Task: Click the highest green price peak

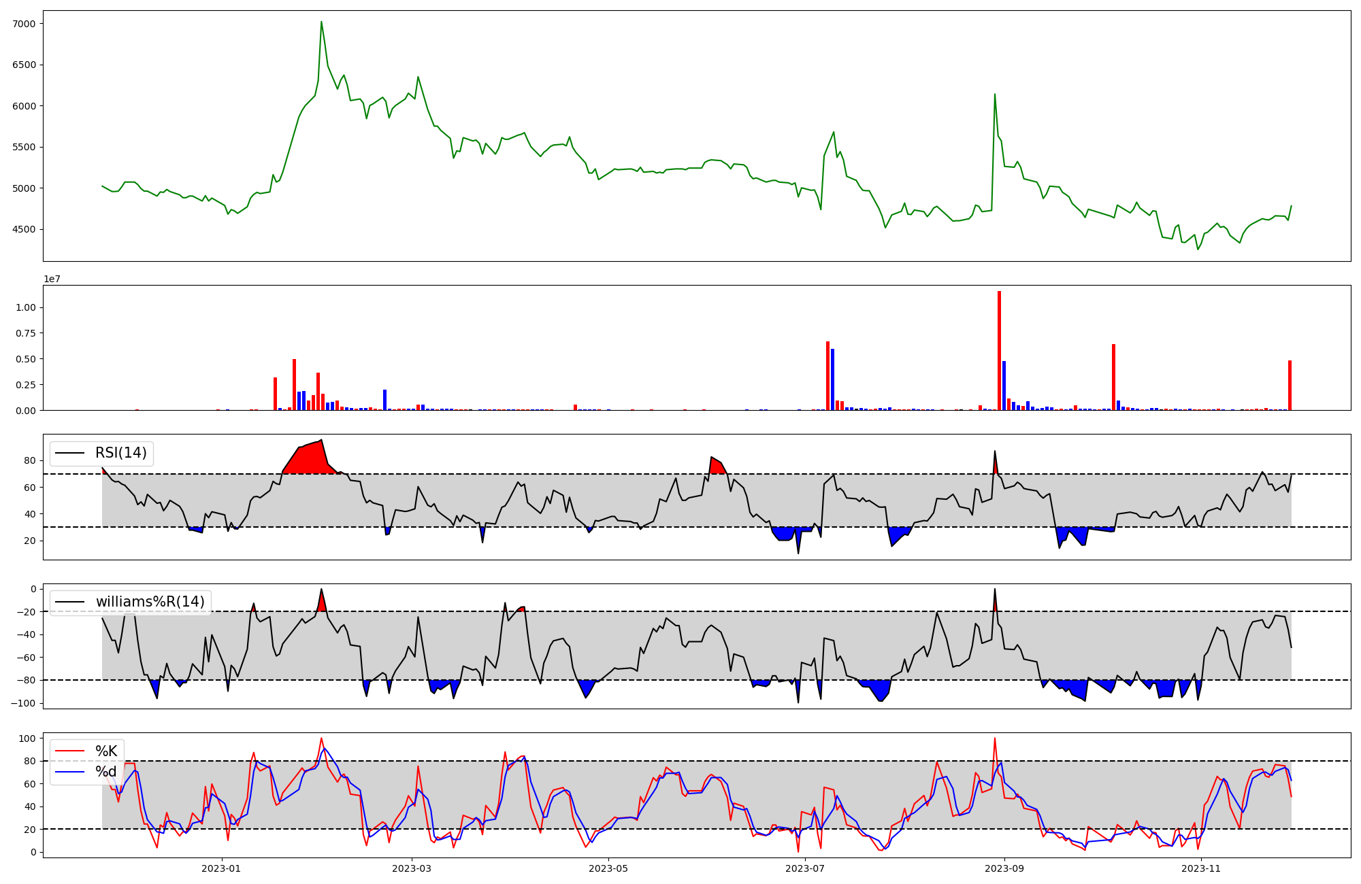Action: click(321, 24)
